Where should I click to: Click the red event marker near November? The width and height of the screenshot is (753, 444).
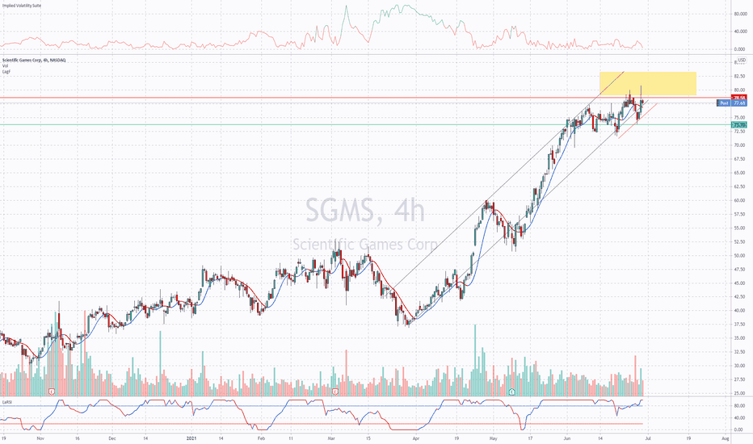click(x=53, y=392)
